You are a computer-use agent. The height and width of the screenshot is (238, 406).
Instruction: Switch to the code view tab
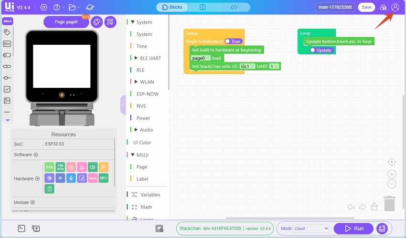[x=234, y=7]
